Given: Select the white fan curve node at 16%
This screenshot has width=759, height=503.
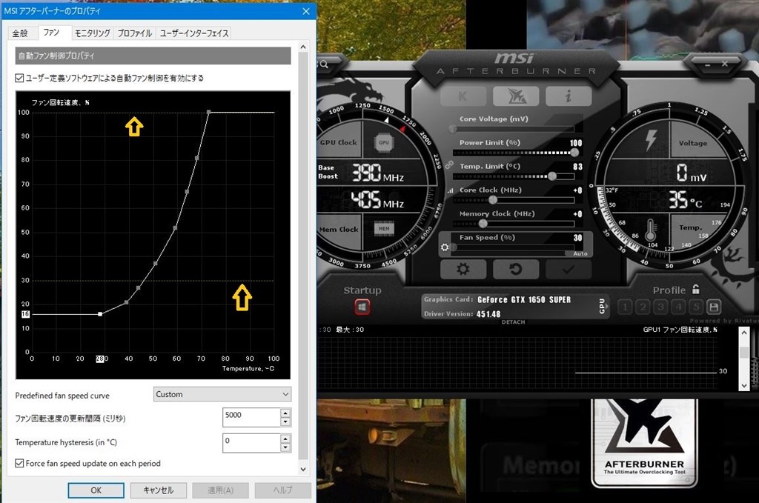Looking at the screenshot, I should pyautogui.click(x=100, y=314).
